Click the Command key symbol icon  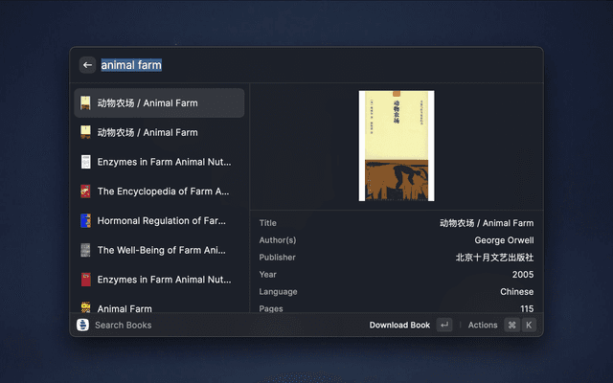coord(511,325)
